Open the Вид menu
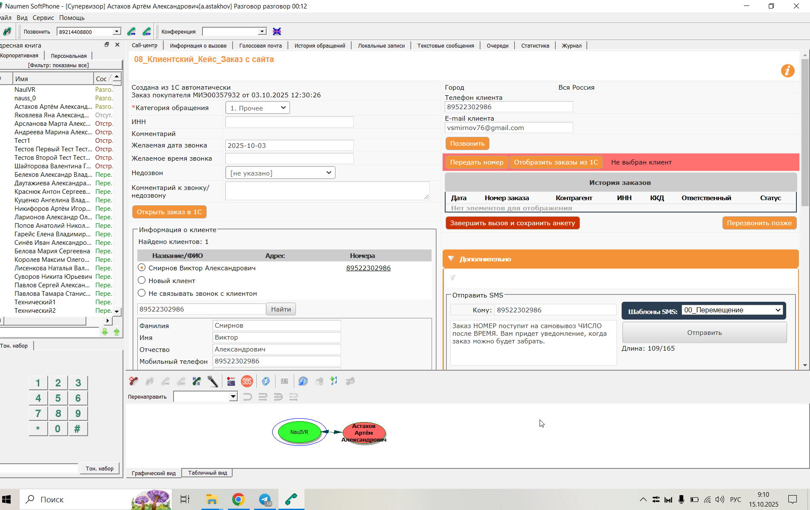Screen dimensions: 810x510 [x=22, y=18]
